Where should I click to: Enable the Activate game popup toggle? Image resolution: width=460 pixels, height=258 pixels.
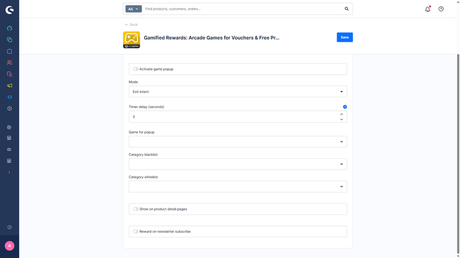136,69
